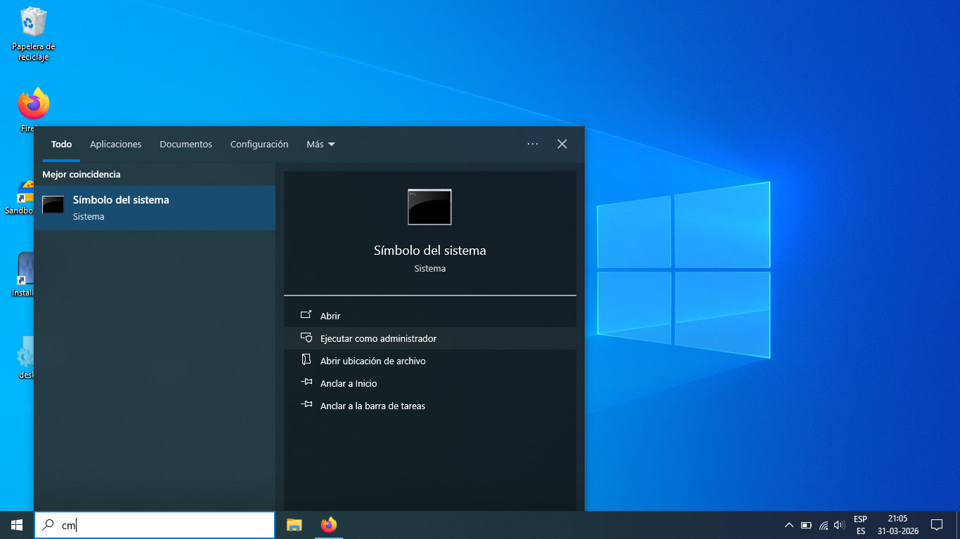Image resolution: width=960 pixels, height=539 pixels.
Task: Open the three-dot search options menu
Action: click(532, 144)
